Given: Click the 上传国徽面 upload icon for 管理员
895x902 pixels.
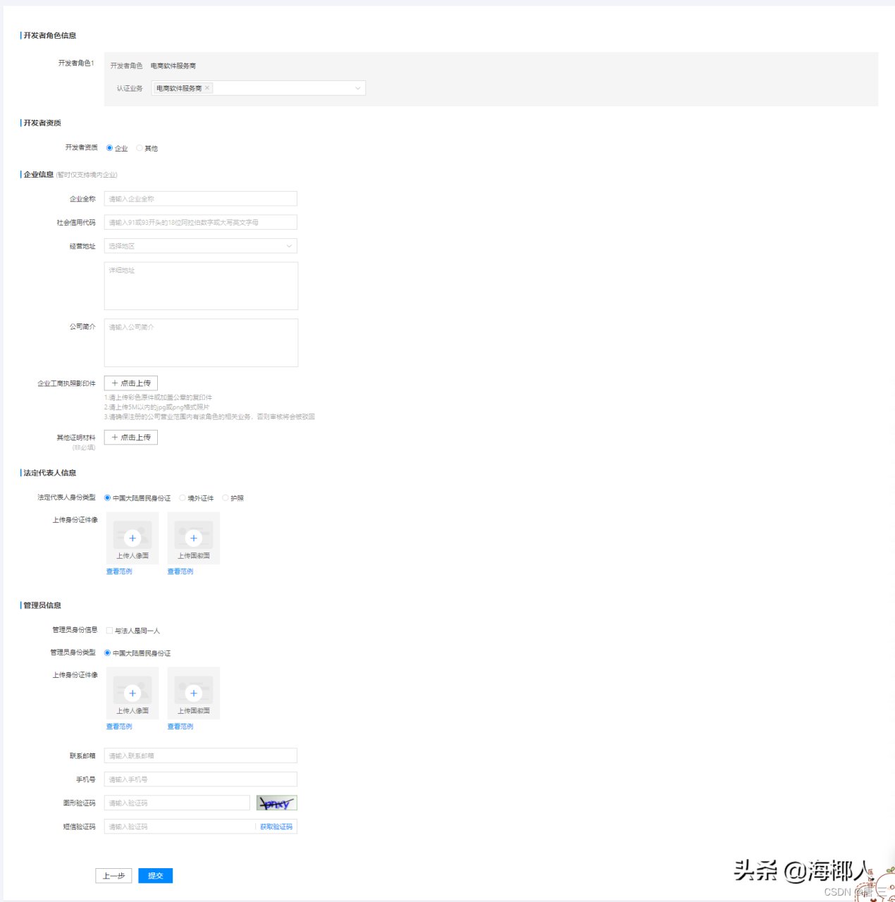Looking at the screenshot, I should coord(193,693).
